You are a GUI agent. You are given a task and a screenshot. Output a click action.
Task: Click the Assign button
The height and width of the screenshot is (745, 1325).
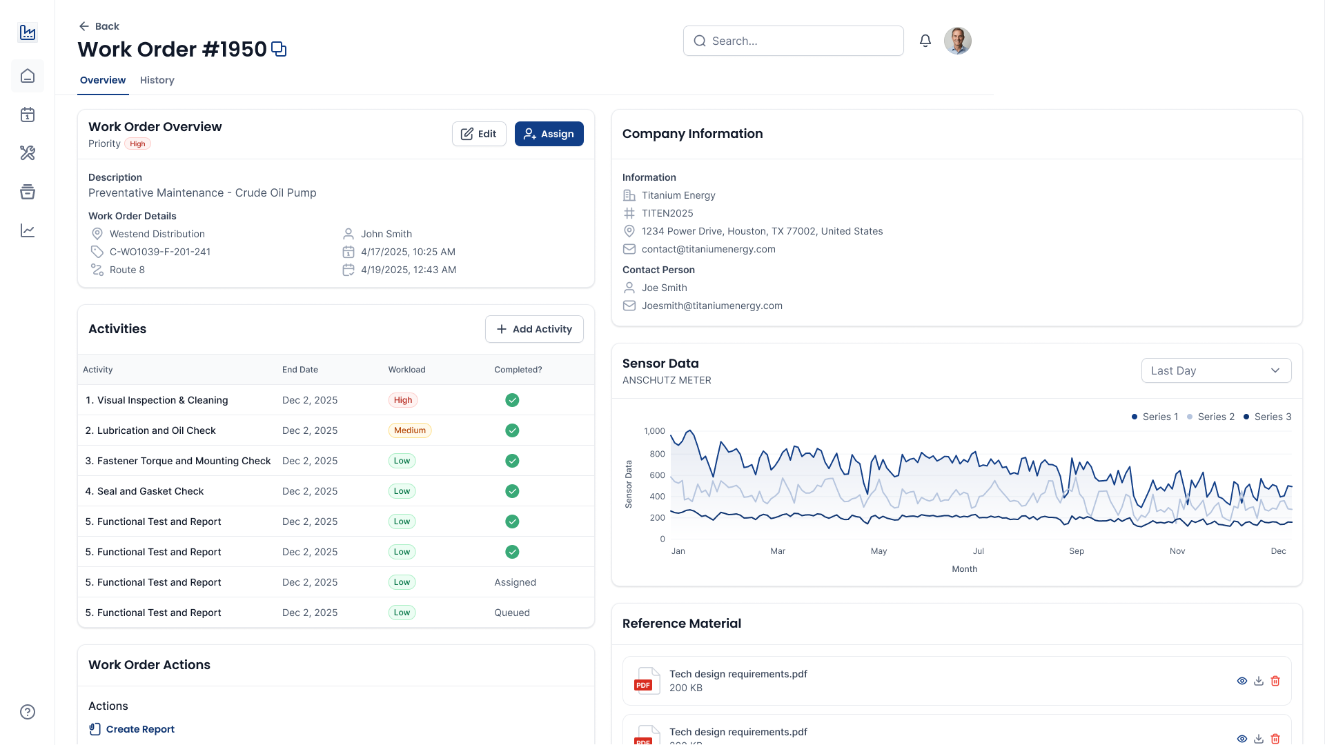tap(549, 134)
